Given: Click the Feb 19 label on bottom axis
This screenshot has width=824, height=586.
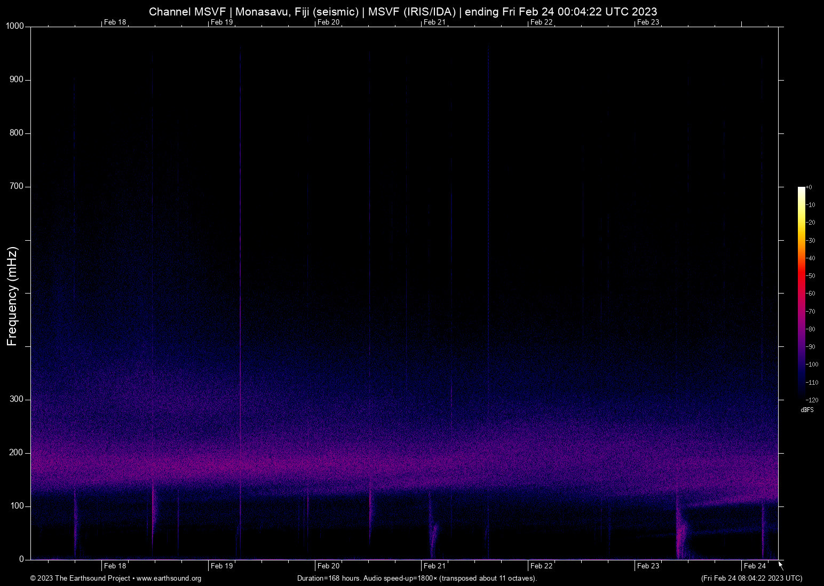Looking at the screenshot, I should click(x=220, y=566).
